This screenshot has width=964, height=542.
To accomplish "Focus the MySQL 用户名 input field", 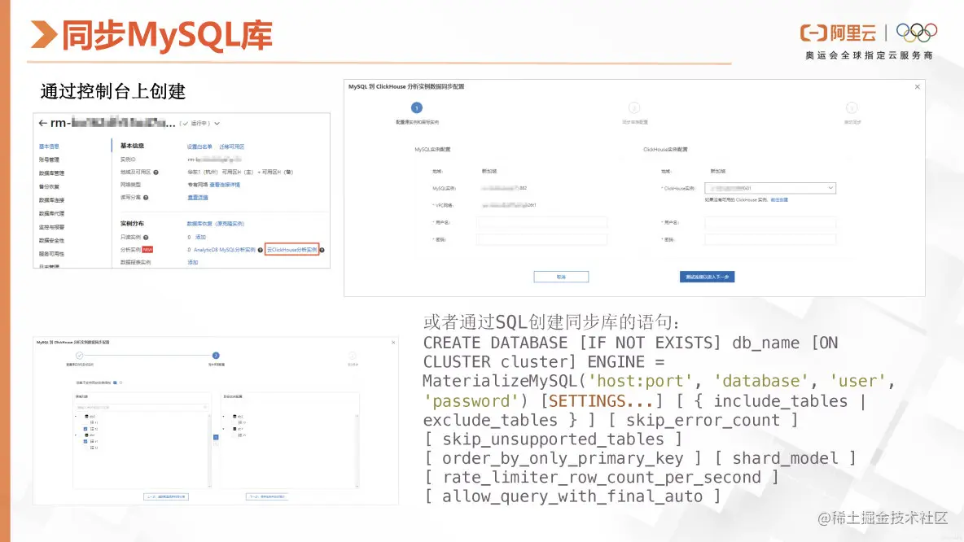I will [x=541, y=222].
